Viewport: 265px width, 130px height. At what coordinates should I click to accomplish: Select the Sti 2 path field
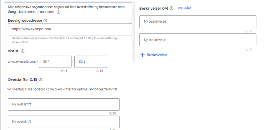click(91, 62)
